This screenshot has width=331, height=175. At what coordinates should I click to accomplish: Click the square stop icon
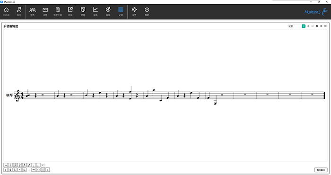coord(321,26)
